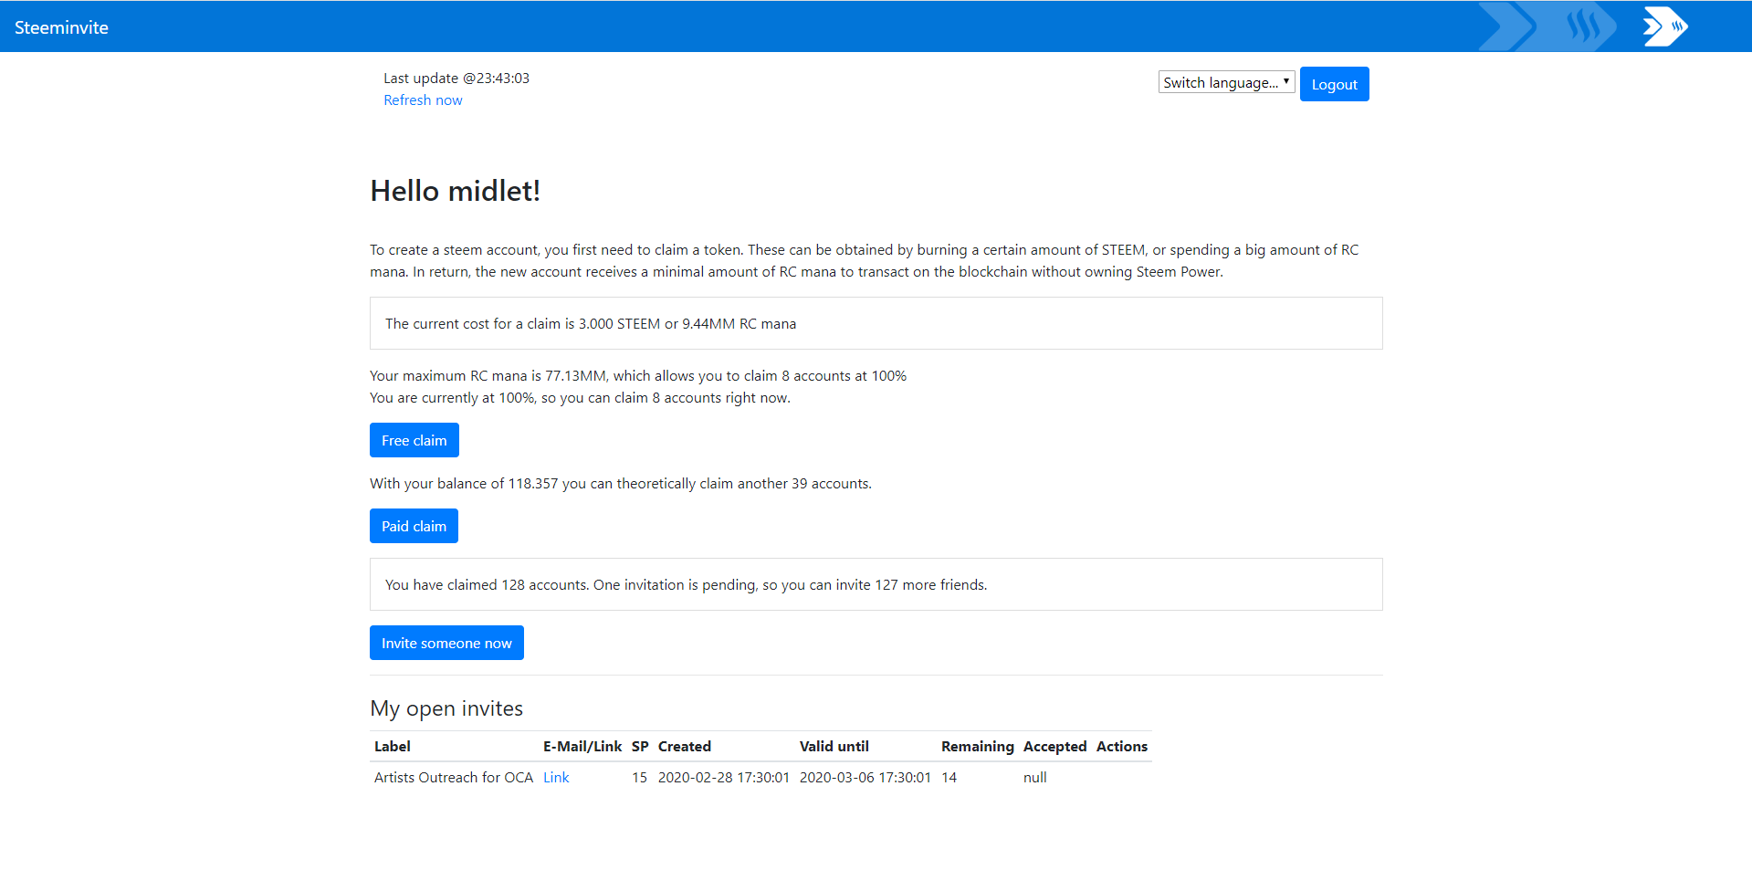Click the Label column header
This screenshot has width=1752, height=891.
[393, 747]
